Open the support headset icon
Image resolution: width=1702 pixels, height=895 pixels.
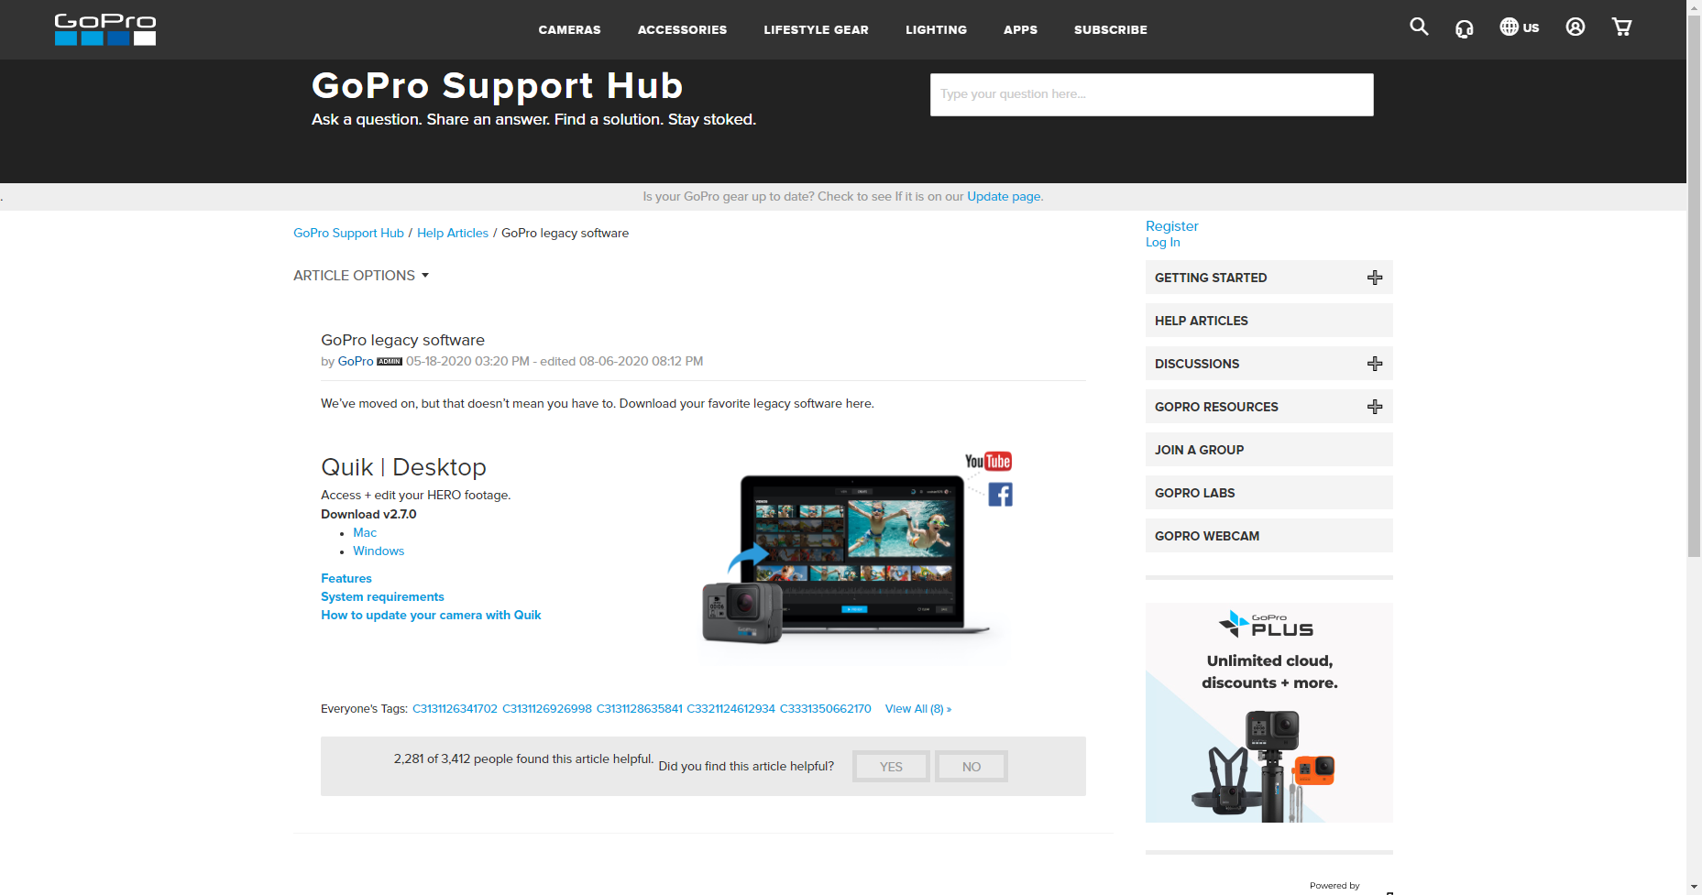[x=1465, y=28]
